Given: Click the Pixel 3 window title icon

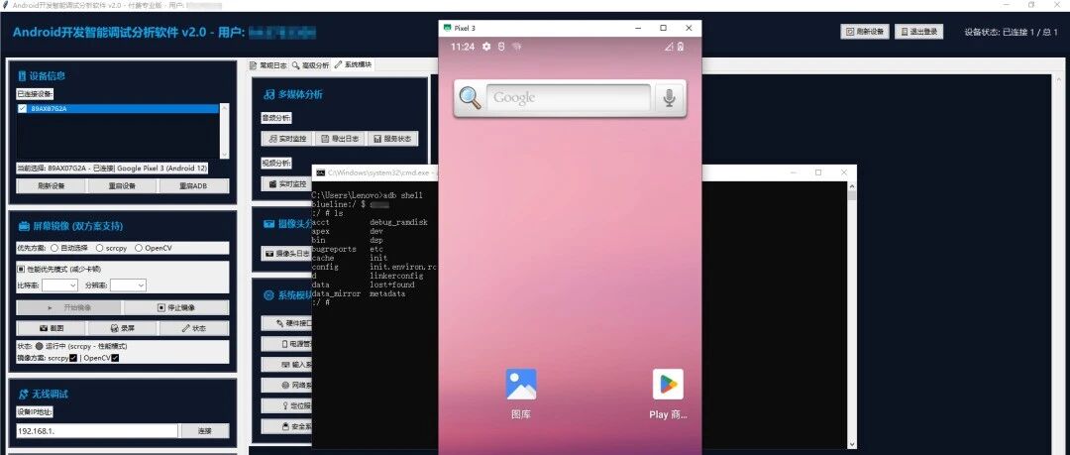Looking at the screenshot, I should (447, 28).
